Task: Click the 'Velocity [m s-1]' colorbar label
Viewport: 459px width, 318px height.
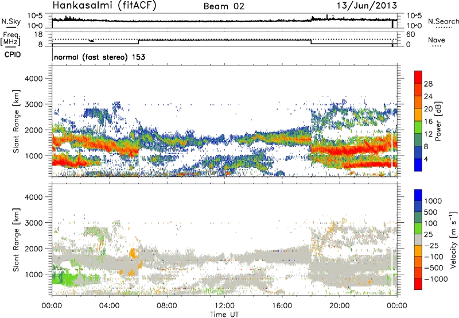Action: coord(453,239)
